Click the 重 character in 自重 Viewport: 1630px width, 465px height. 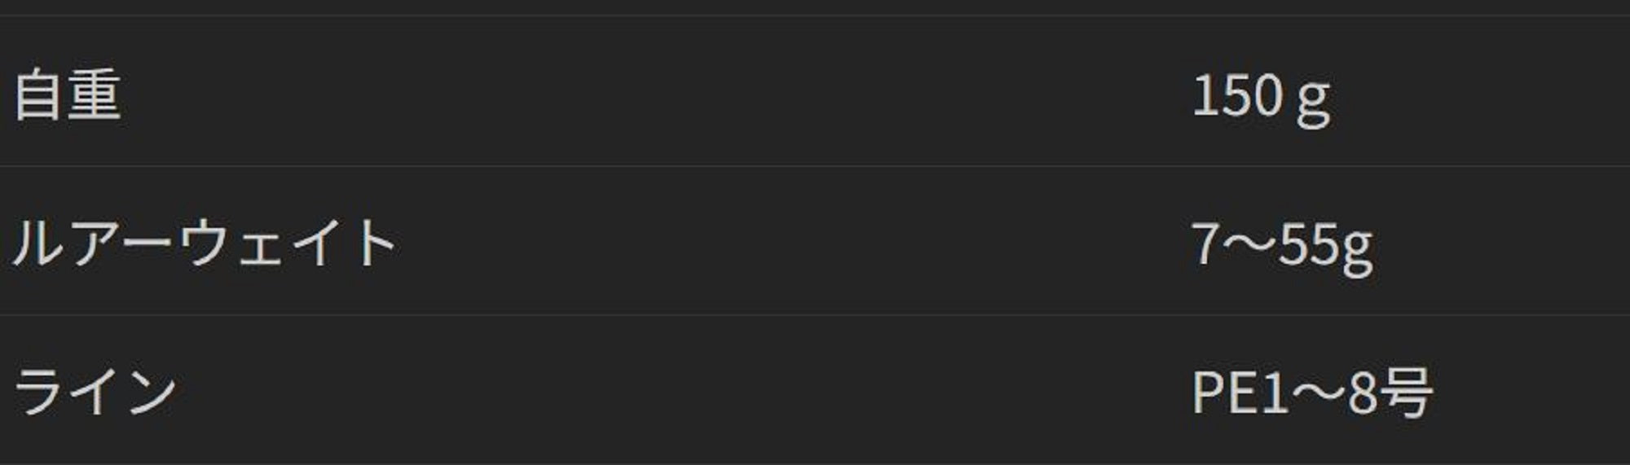95,95
